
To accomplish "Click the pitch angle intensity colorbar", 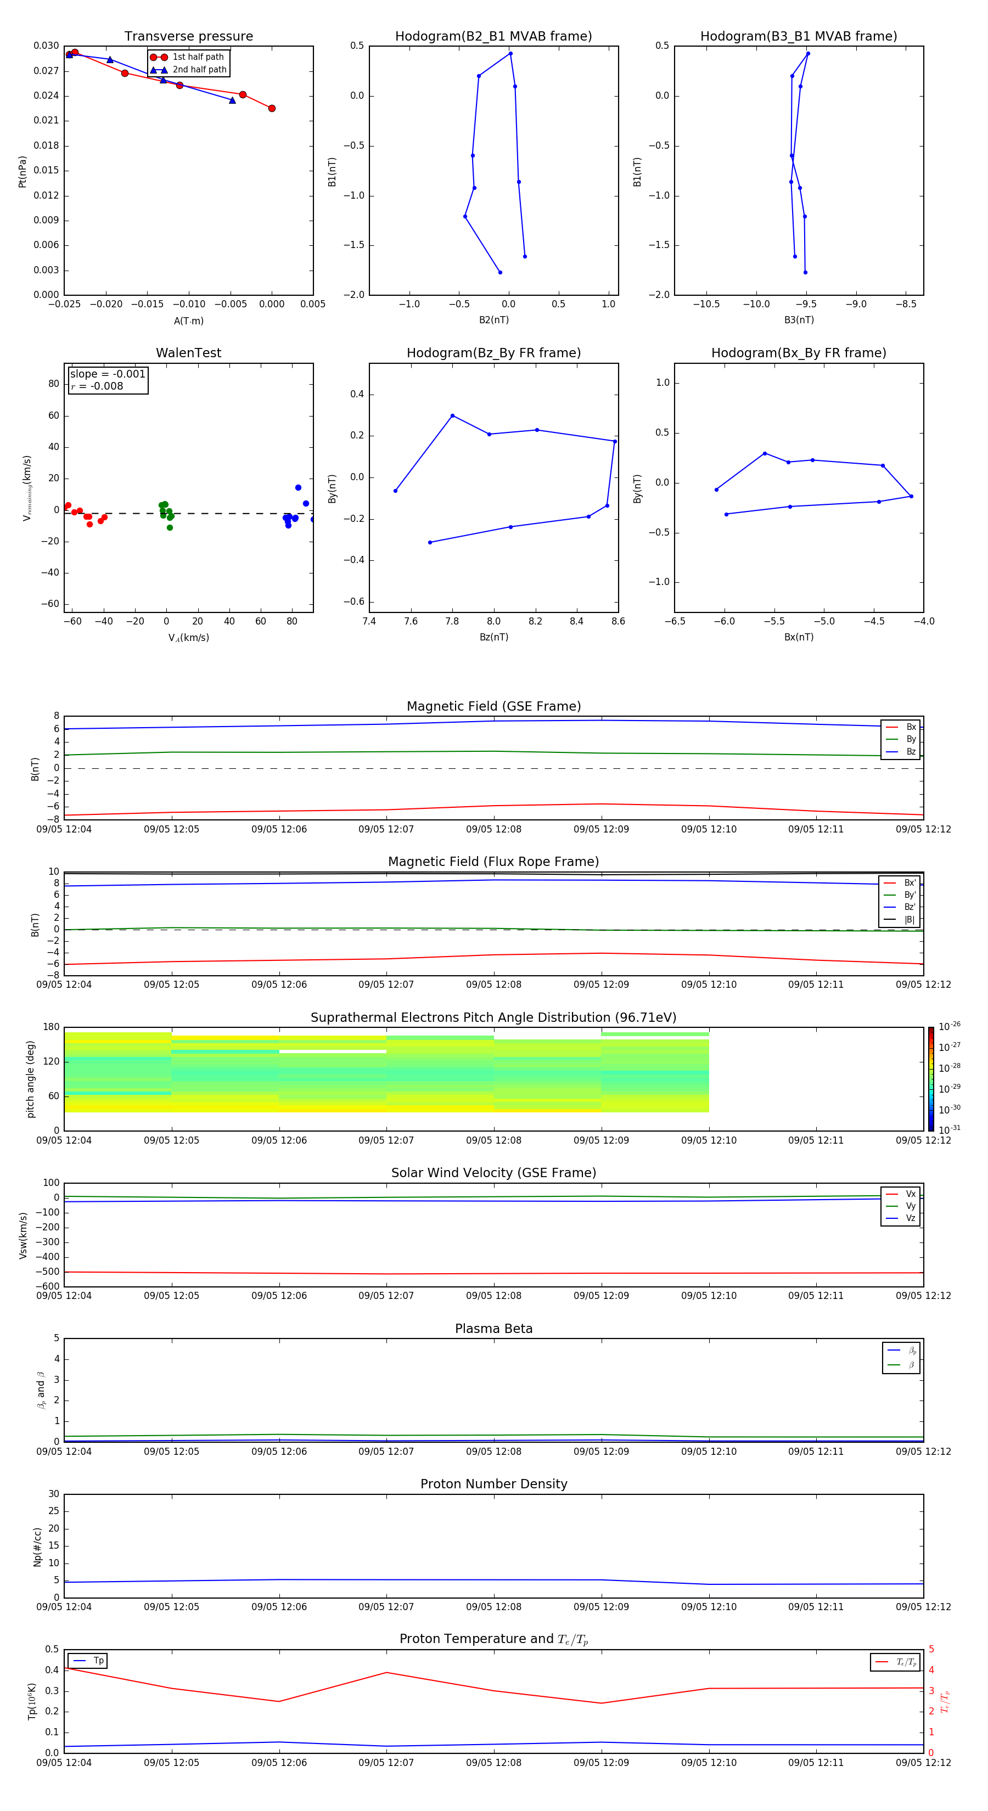I will pos(931,1078).
